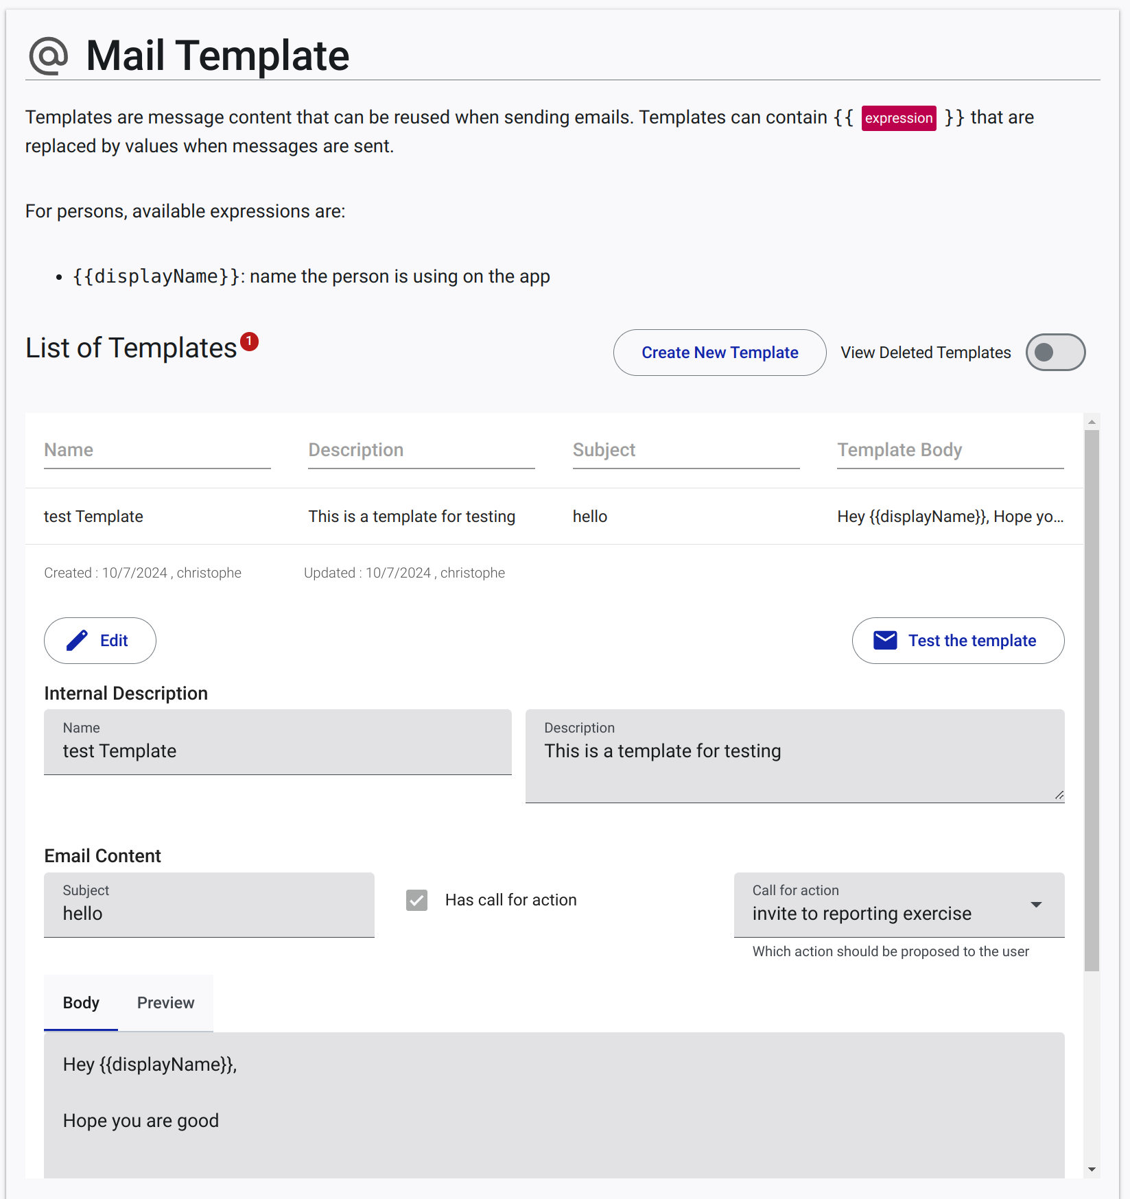Click the Name filter field in table header
1130x1199 pixels.
point(157,451)
